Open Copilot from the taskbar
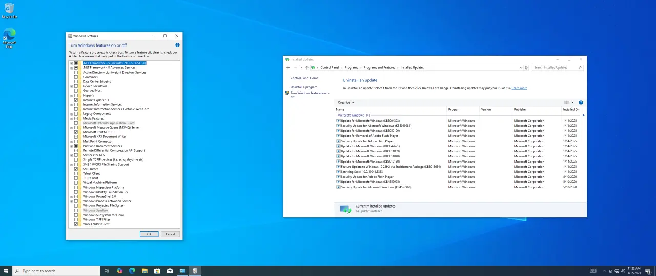The image size is (656, 276). click(119, 271)
